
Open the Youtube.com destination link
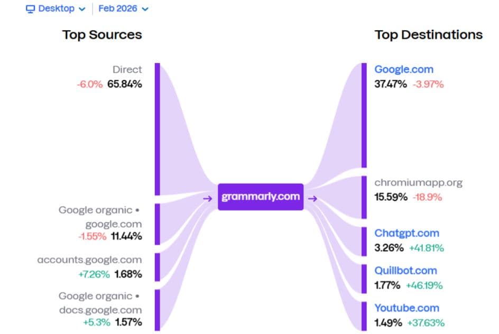406,308
